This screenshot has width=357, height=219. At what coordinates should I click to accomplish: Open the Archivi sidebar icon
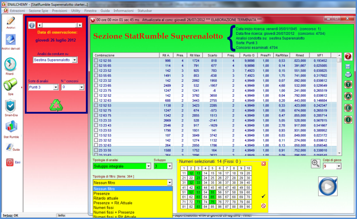[11, 21]
